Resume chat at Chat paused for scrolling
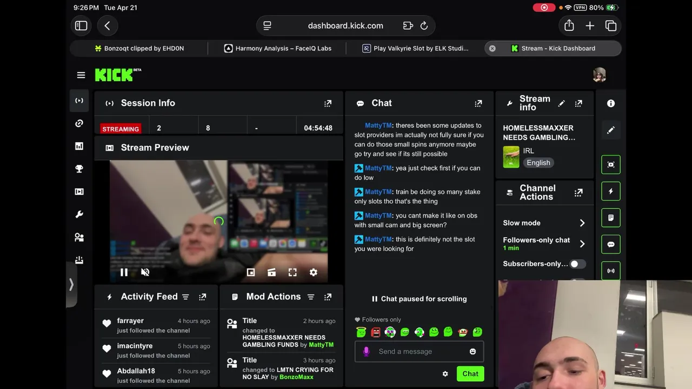 (419, 299)
